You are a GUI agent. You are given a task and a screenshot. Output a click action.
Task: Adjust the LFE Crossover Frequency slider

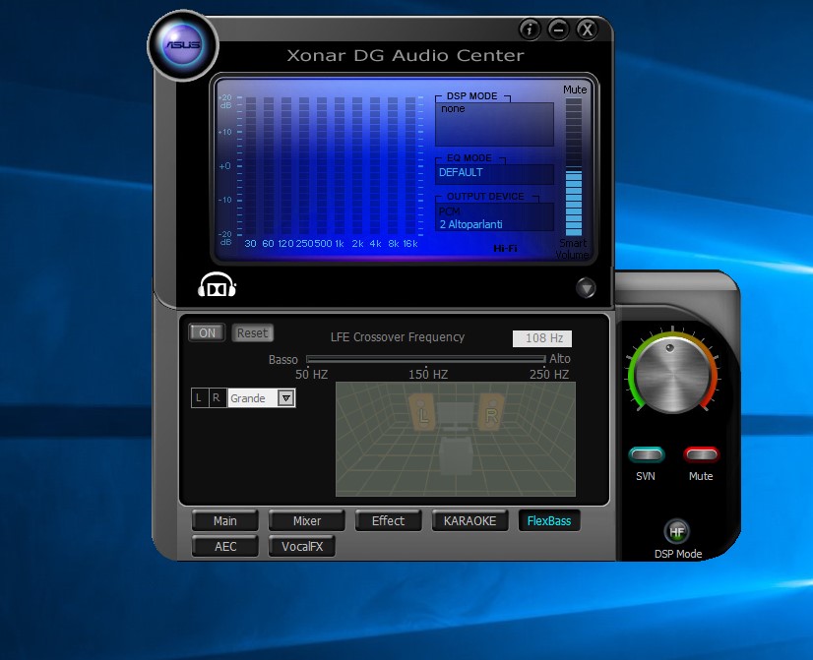pos(425,358)
